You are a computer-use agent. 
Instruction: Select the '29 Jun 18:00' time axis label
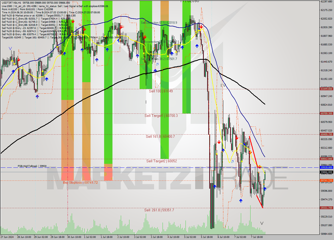click(58, 237)
